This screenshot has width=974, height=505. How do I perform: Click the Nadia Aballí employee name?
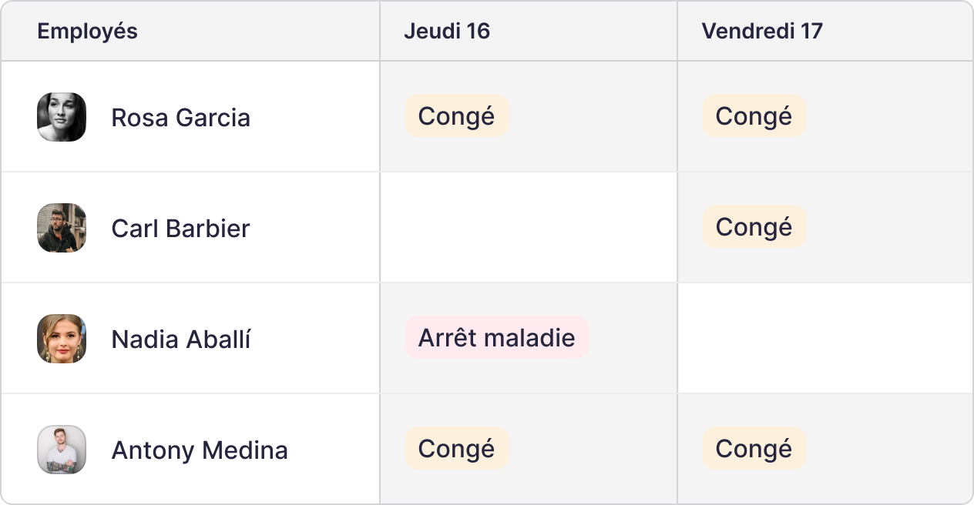180,339
